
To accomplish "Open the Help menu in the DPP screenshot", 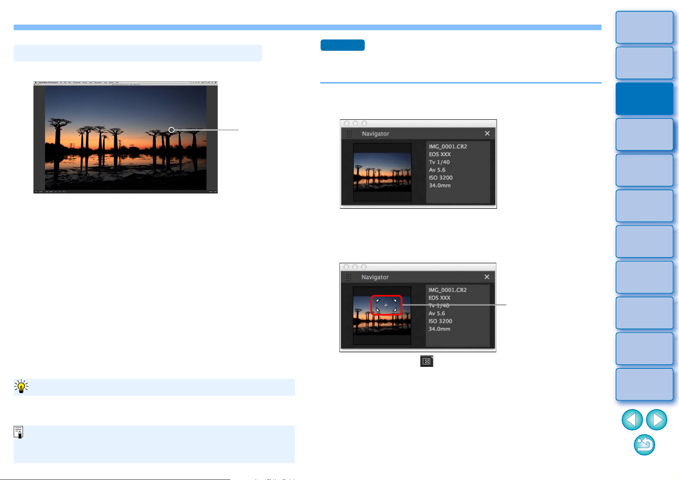I will click(x=117, y=83).
